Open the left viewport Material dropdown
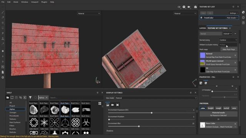The image size is (246, 138). coord(89,13)
